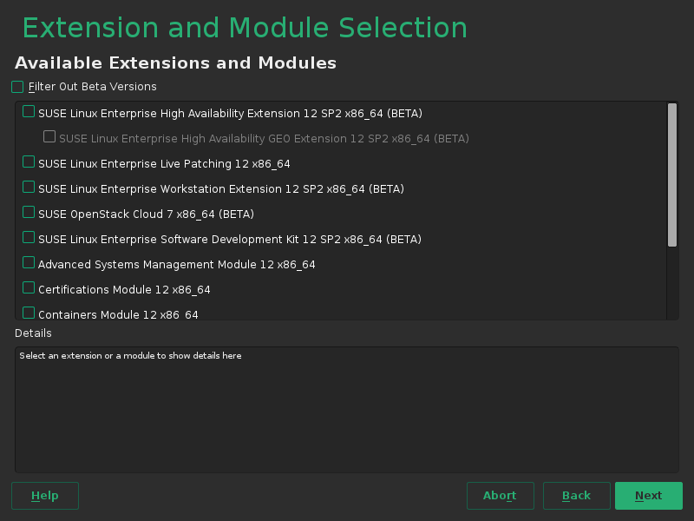
Task: Select the Live Patching 12 checkbox
Action: pos(29,162)
